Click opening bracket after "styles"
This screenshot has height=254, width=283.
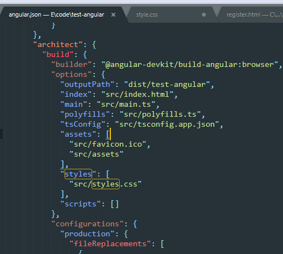(x=108, y=174)
